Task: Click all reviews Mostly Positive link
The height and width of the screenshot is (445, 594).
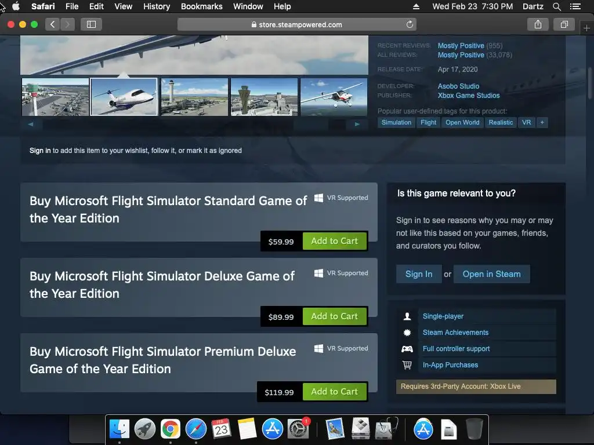Action: [461, 55]
